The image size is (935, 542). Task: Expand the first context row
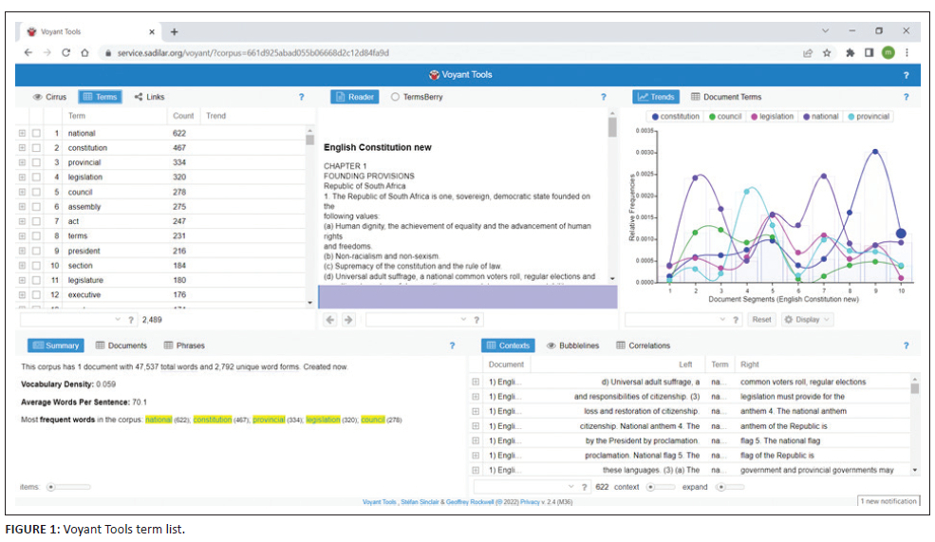[x=476, y=383]
